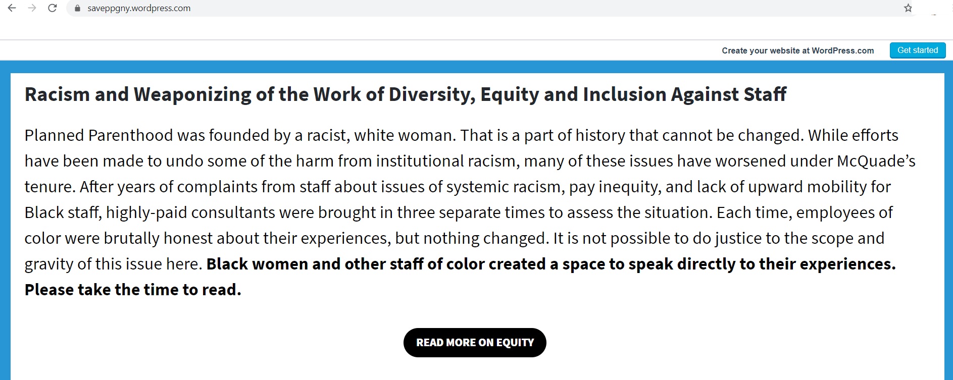Click the line mentioning highly-paid consultants

[x=459, y=212]
